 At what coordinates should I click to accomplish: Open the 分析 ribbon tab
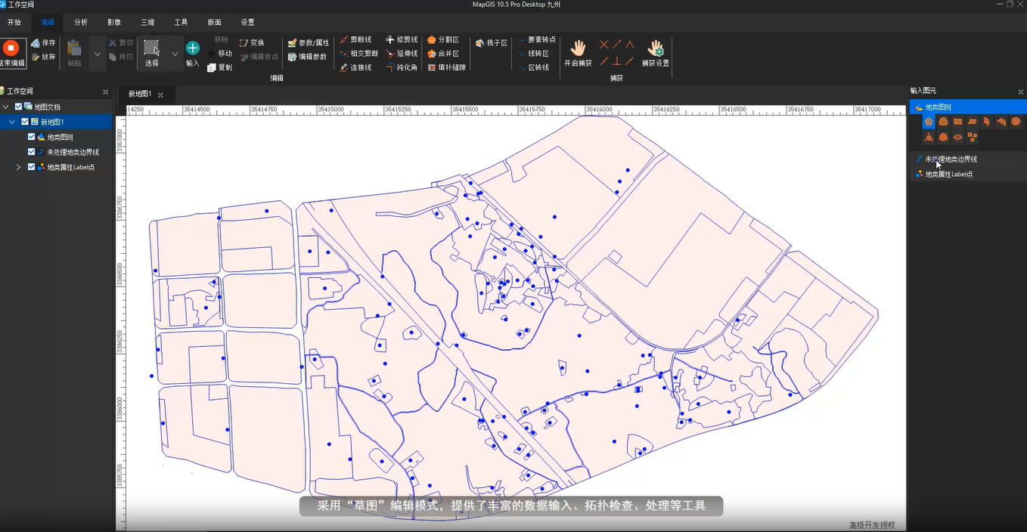[x=81, y=23]
